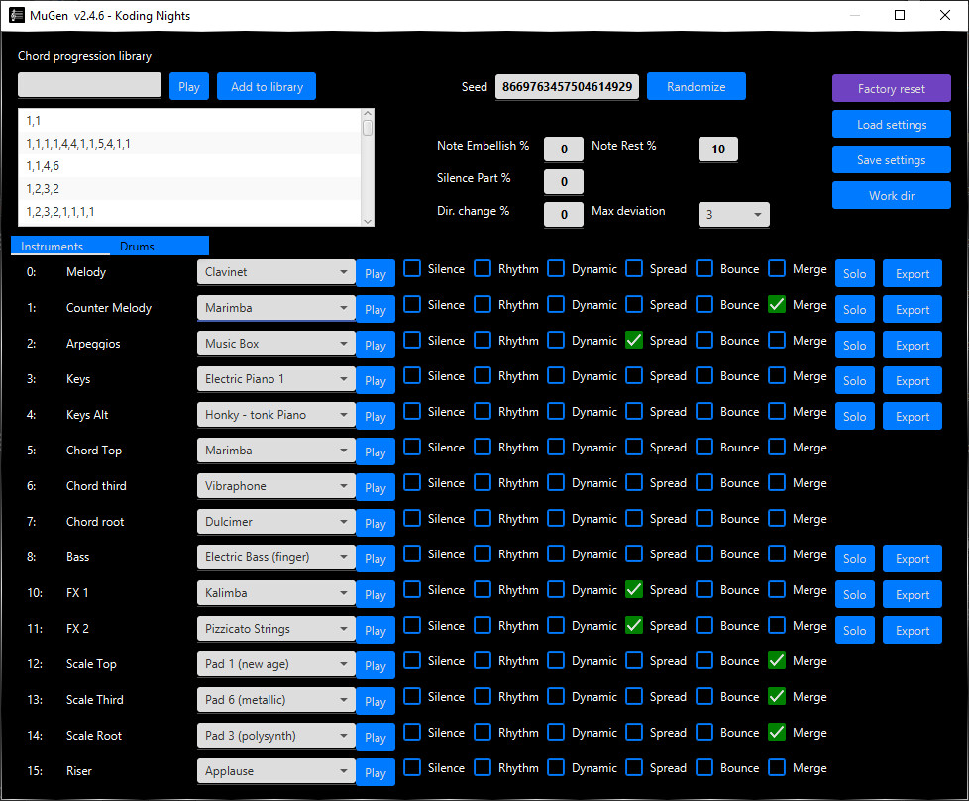Click the Randomize button
The image size is (969, 801).
pos(696,86)
